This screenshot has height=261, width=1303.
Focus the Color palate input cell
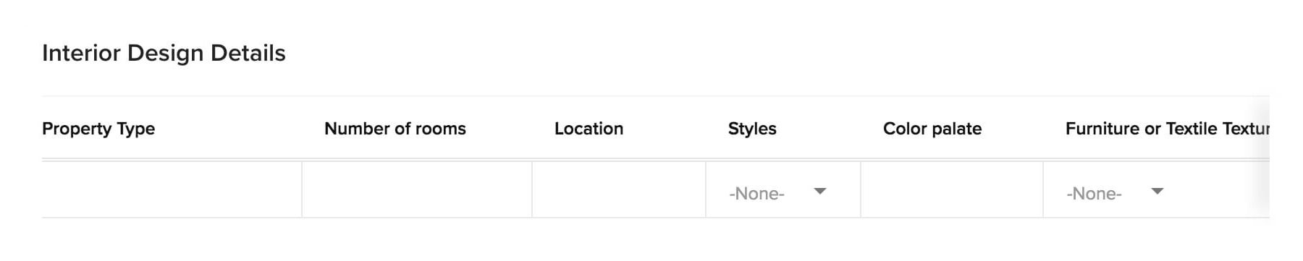coord(952,190)
